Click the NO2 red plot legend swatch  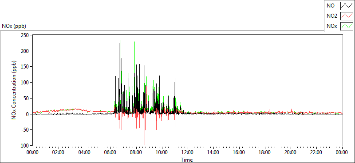[x=347, y=16]
